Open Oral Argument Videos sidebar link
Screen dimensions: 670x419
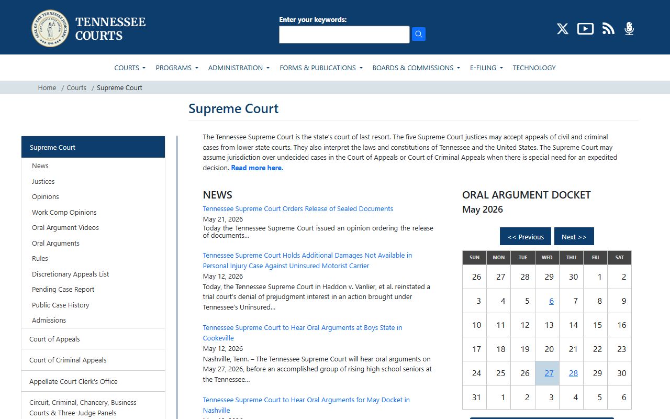pos(65,227)
